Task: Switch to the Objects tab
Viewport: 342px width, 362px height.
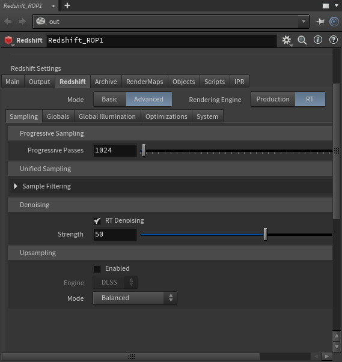Action: (x=184, y=82)
